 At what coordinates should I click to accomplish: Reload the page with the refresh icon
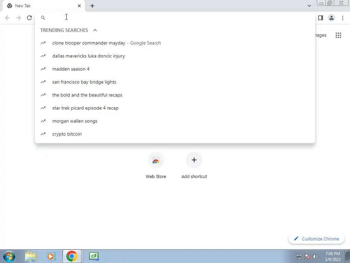pyautogui.click(x=29, y=18)
